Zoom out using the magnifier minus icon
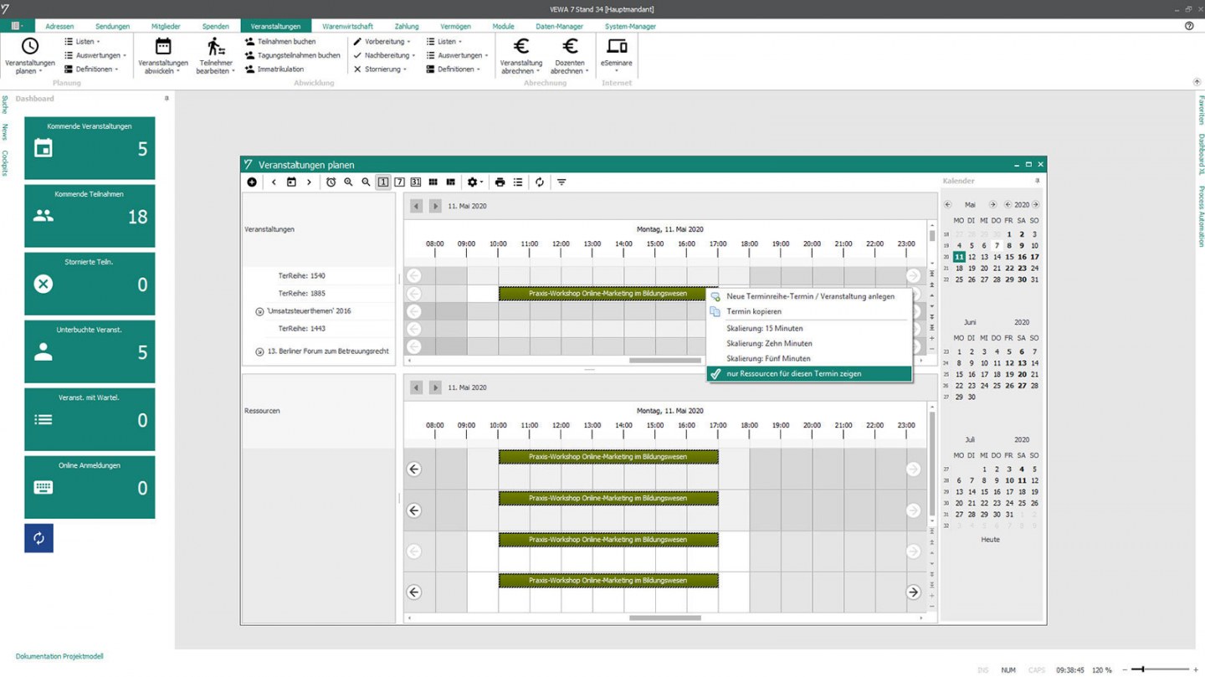1205x677 pixels. pos(366,182)
